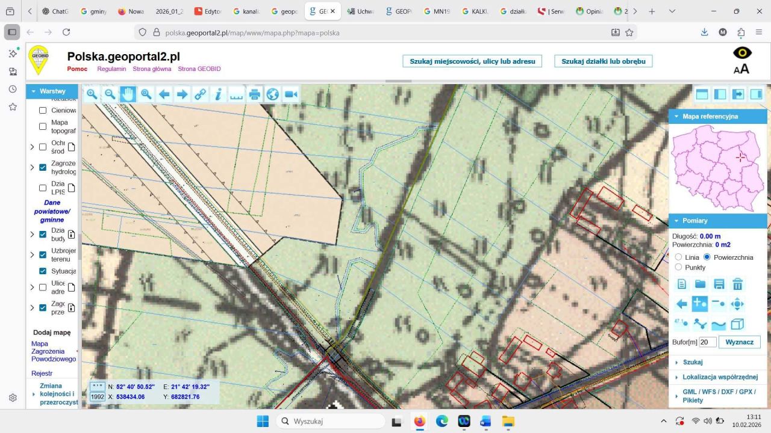
Task: Open the Regulamin link in header
Action: click(111, 69)
